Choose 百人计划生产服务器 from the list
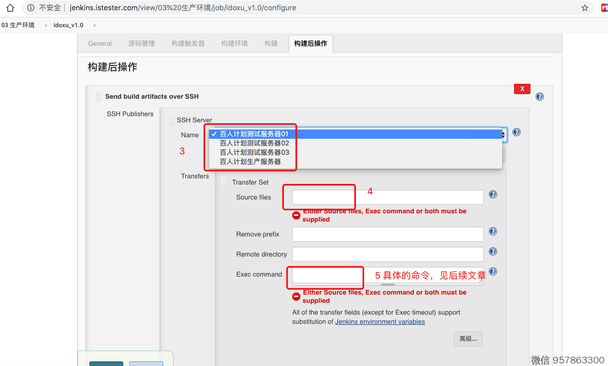 point(250,161)
